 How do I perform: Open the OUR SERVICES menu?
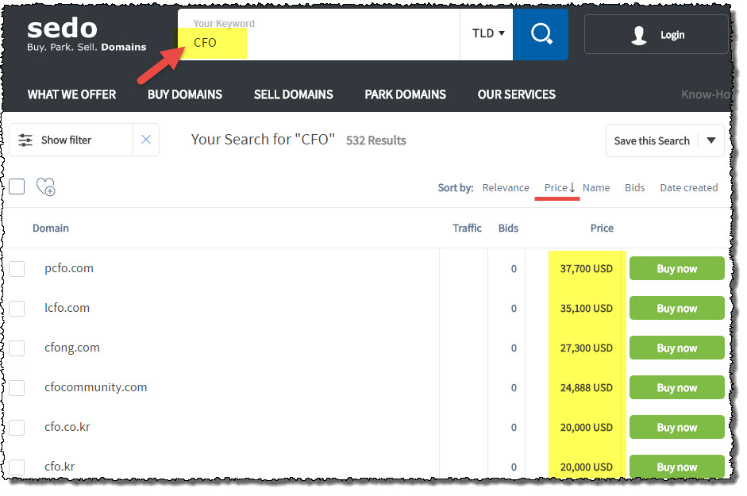tap(517, 94)
